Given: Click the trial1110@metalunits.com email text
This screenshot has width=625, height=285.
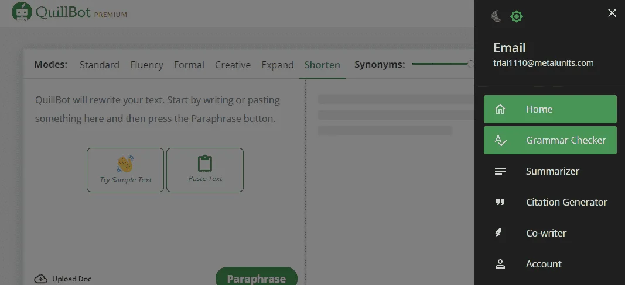Looking at the screenshot, I should point(544,63).
